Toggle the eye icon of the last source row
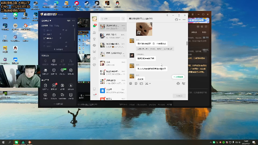 pos(66,46)
